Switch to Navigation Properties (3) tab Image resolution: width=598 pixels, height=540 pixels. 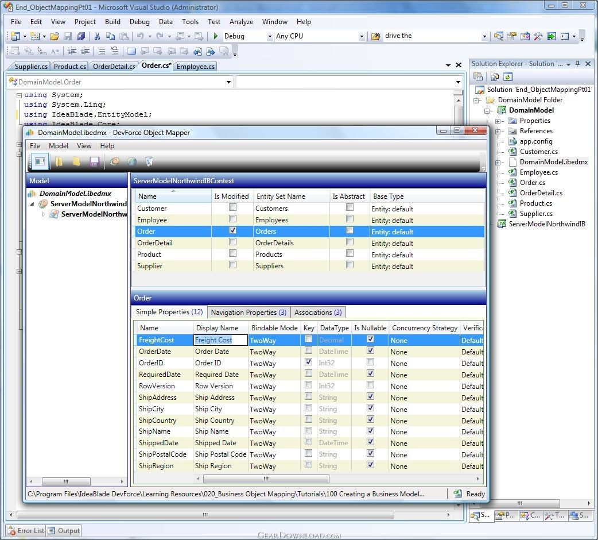pyautogui.click(x=248, y=312)
